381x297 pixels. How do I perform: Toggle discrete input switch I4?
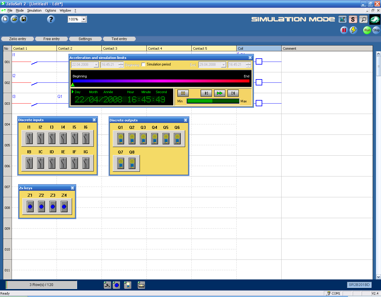(x=63, y=138)
